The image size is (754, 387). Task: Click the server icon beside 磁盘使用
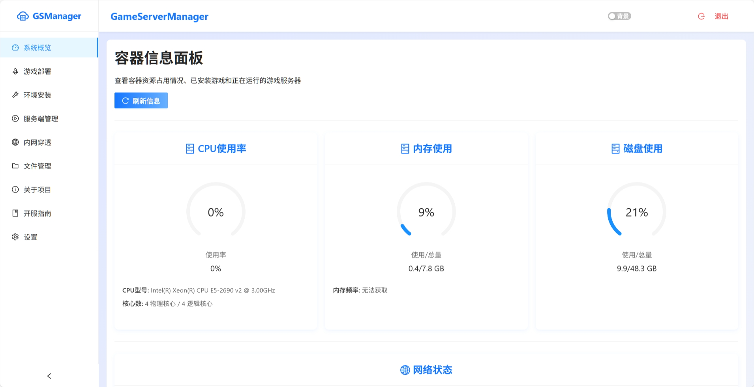pyautogui.click(x=615, y=149)
